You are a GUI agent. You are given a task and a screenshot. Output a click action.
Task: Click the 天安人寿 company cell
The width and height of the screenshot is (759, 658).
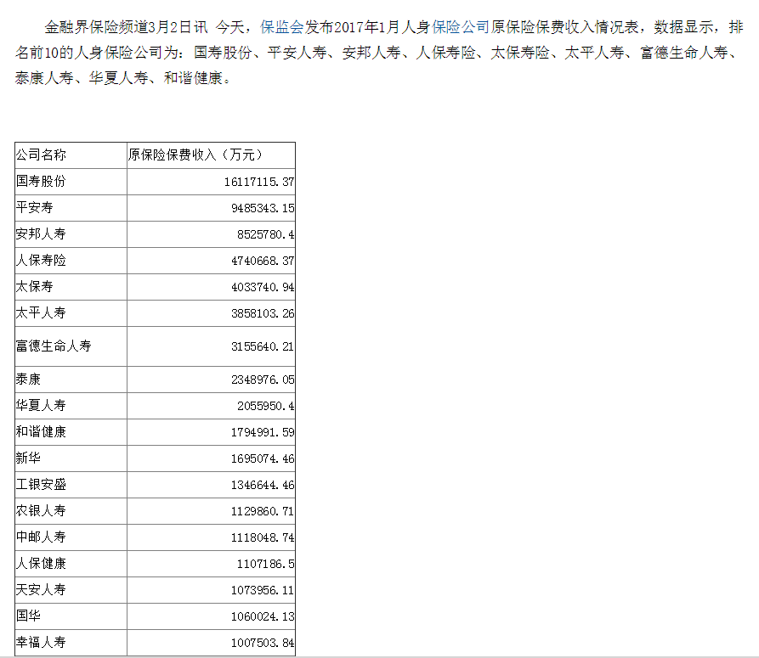coord(71,590)
